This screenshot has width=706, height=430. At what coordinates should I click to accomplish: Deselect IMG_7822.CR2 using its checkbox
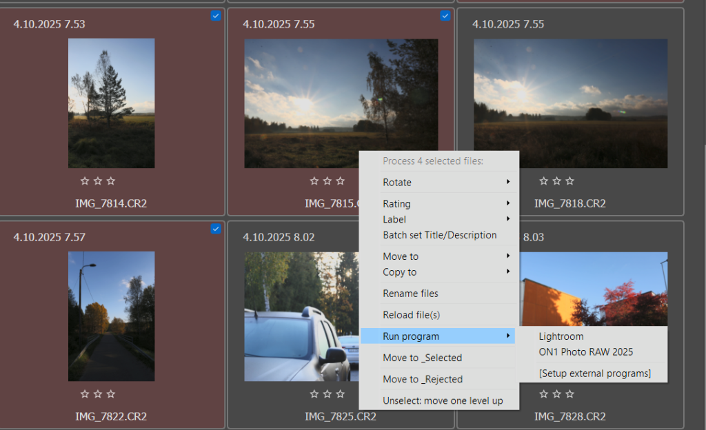pos(216,229)
